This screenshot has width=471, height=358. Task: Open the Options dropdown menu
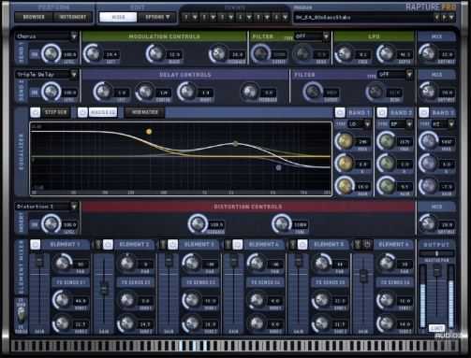pyautogui.click(x=157, y=17)
